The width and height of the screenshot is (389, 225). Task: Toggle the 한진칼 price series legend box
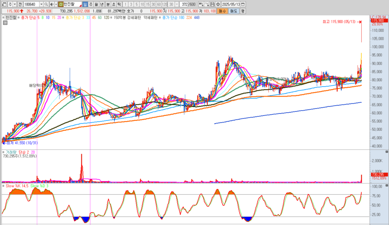(x=3, y=18)
